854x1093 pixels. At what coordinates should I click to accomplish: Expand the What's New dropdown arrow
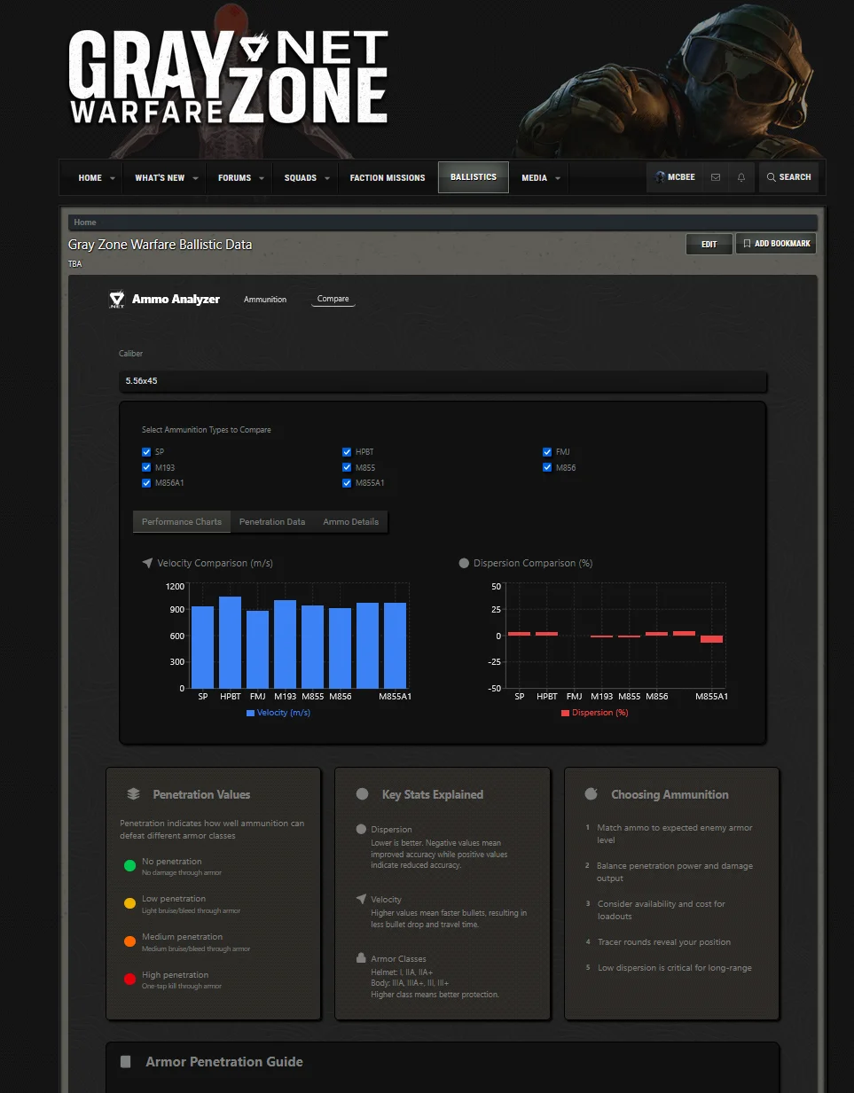195,178
